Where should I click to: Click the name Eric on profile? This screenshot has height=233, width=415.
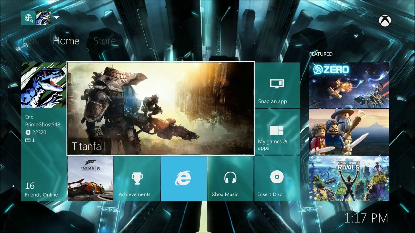(x=29, y=117)
